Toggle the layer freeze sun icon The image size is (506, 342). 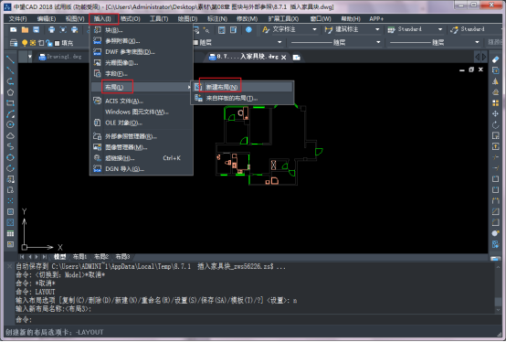click(33, 43)
